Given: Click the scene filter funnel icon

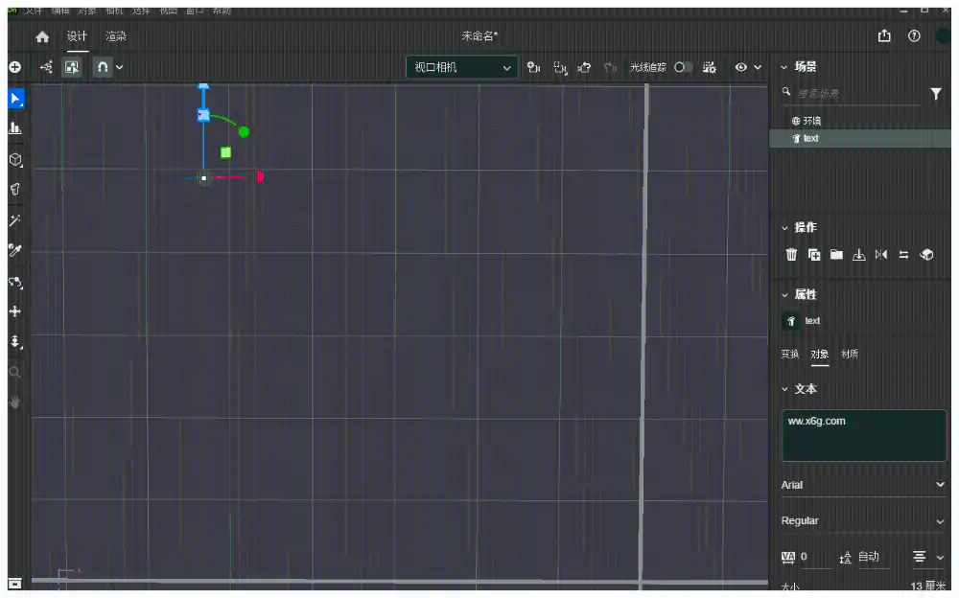Looking at the screenshot, I should pyautogui.click(x=936, y=94).
